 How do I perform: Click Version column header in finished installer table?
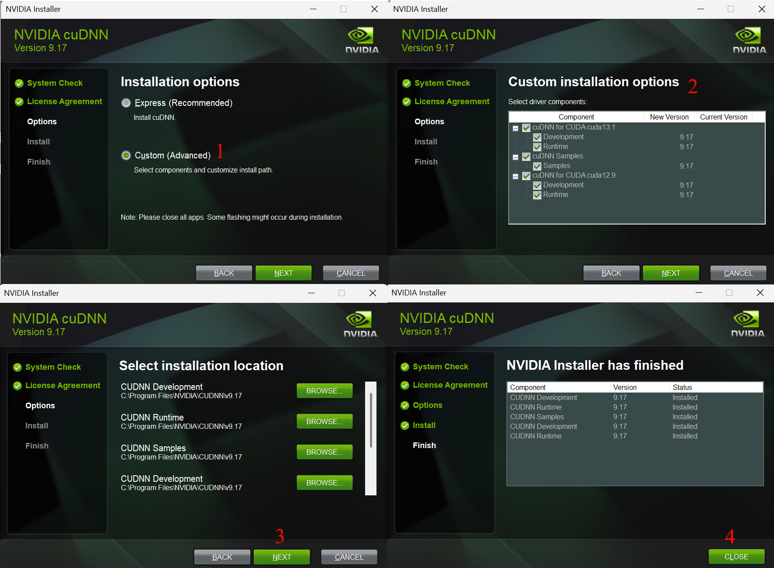(x=640, y=387)
